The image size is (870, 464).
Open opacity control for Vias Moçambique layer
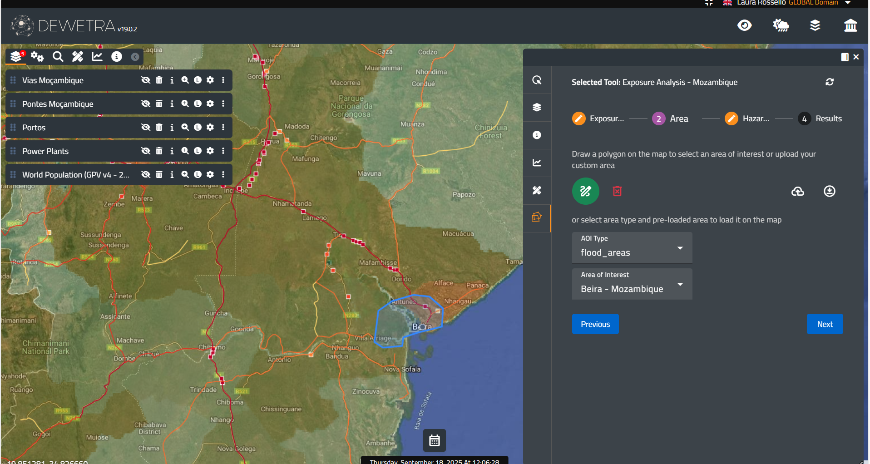(198, 80)
